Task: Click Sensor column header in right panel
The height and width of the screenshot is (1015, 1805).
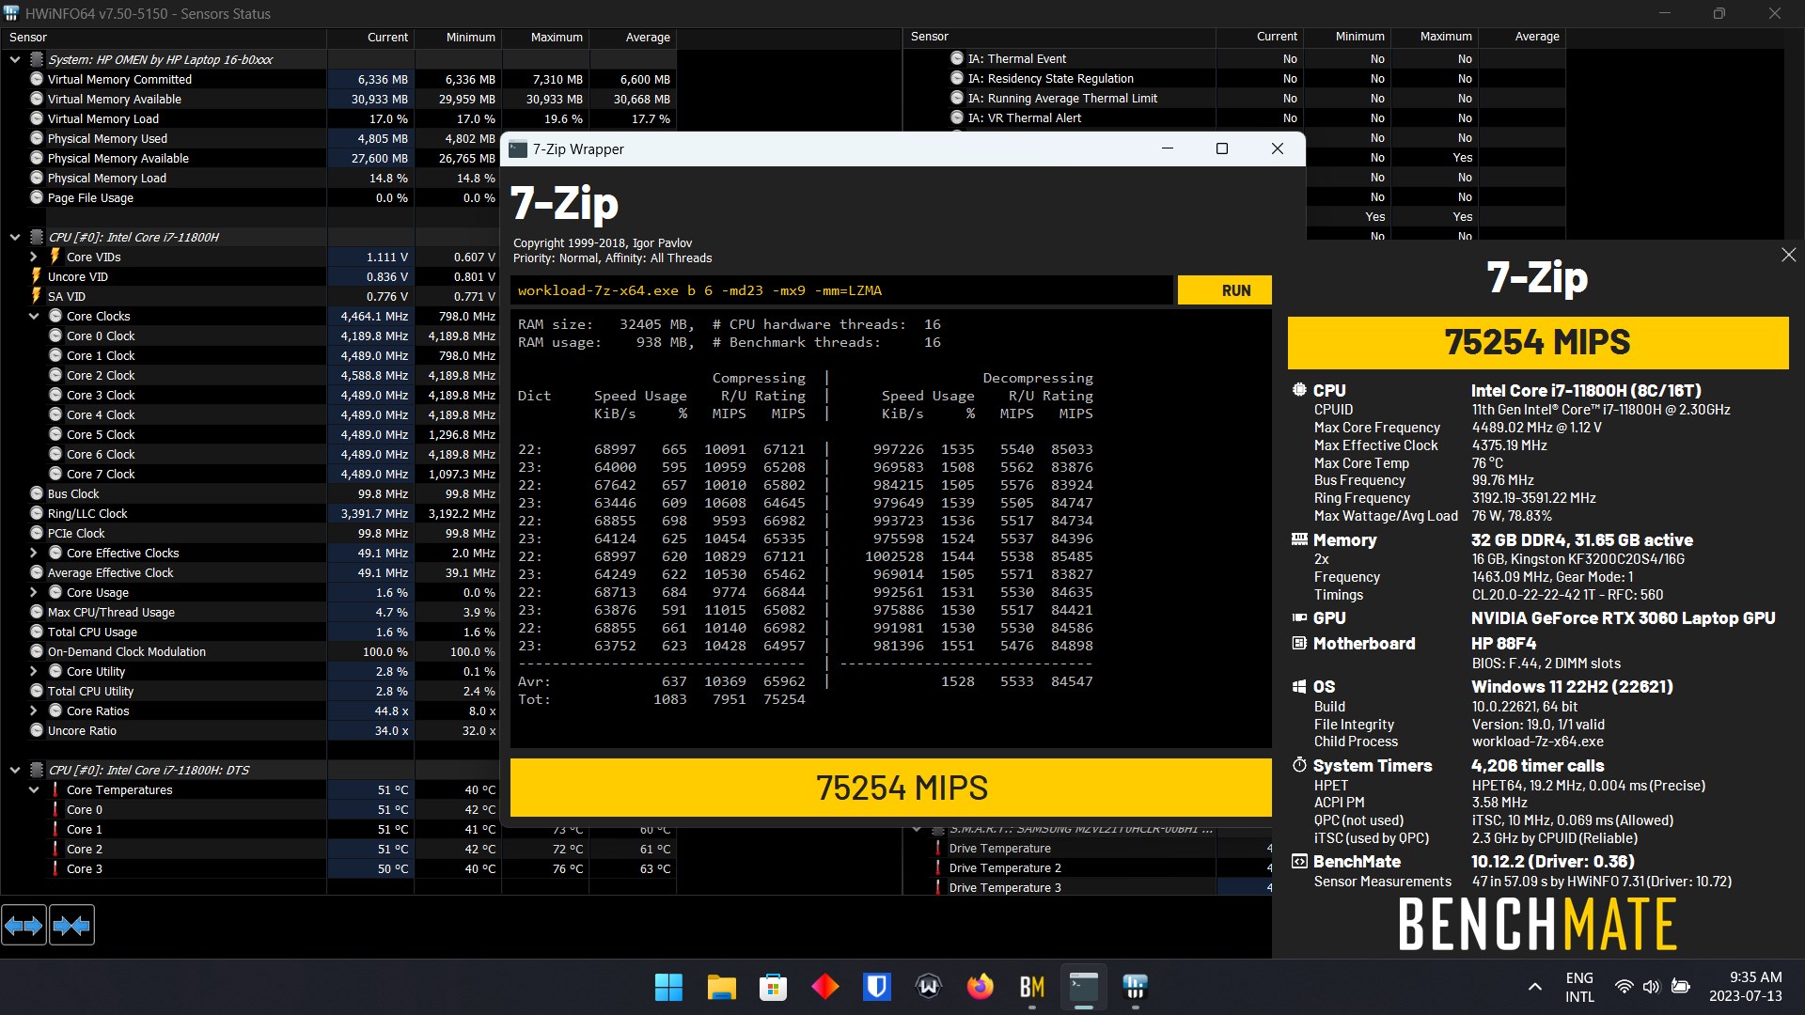Action: pos(1059,37)
